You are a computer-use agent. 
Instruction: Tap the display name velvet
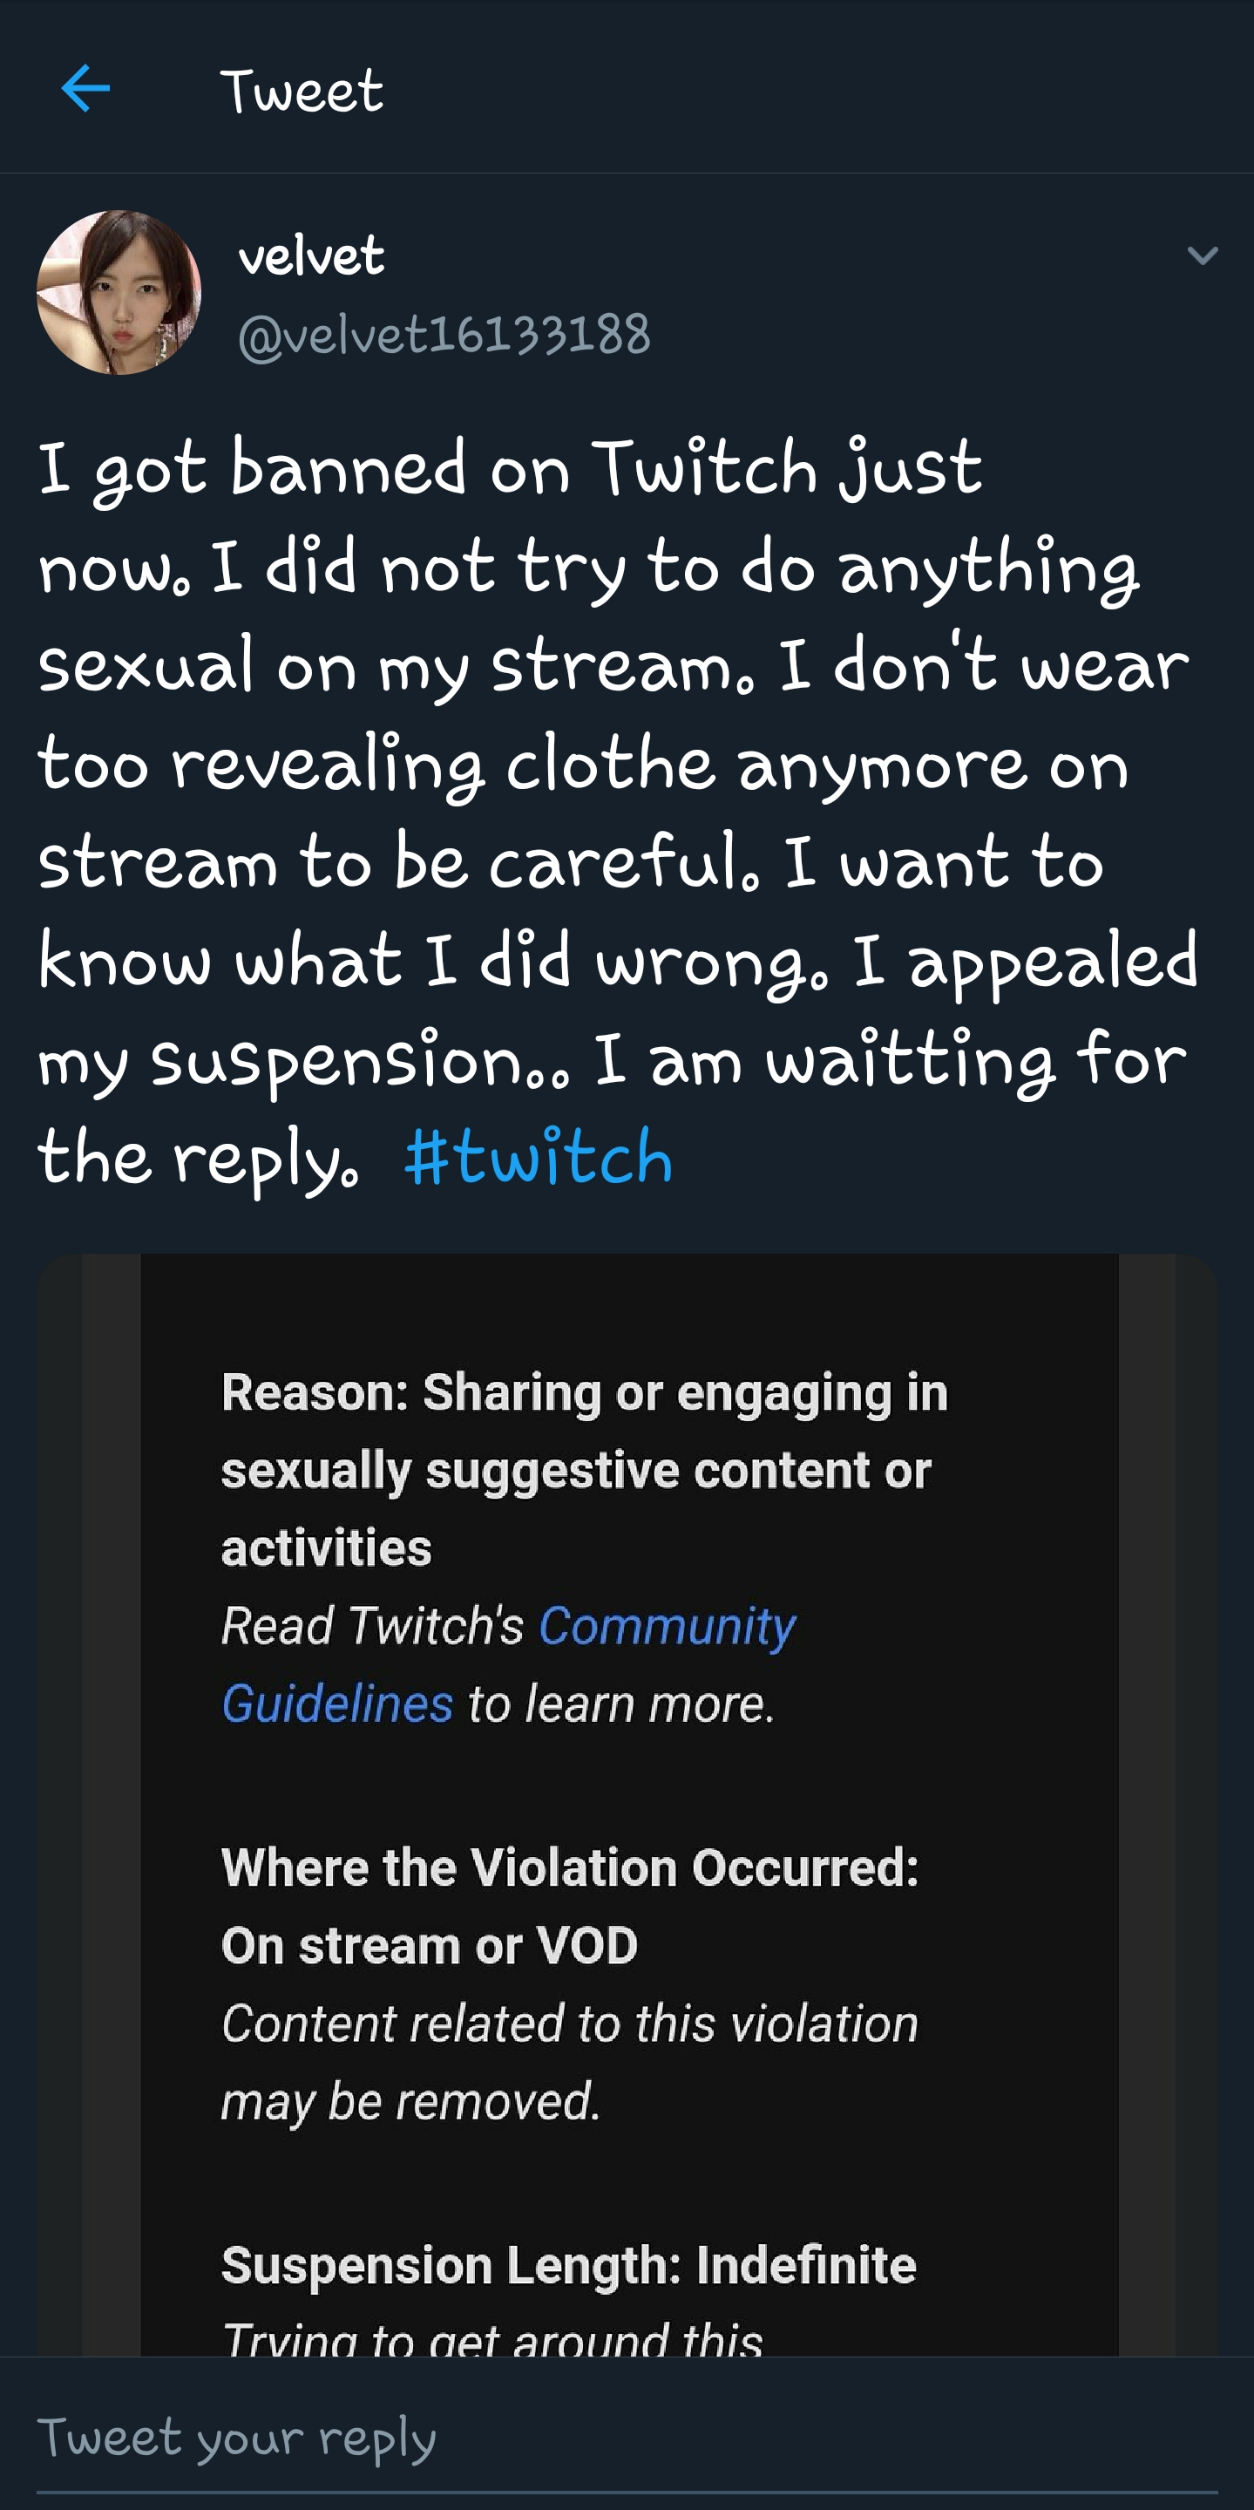(312, 256)
